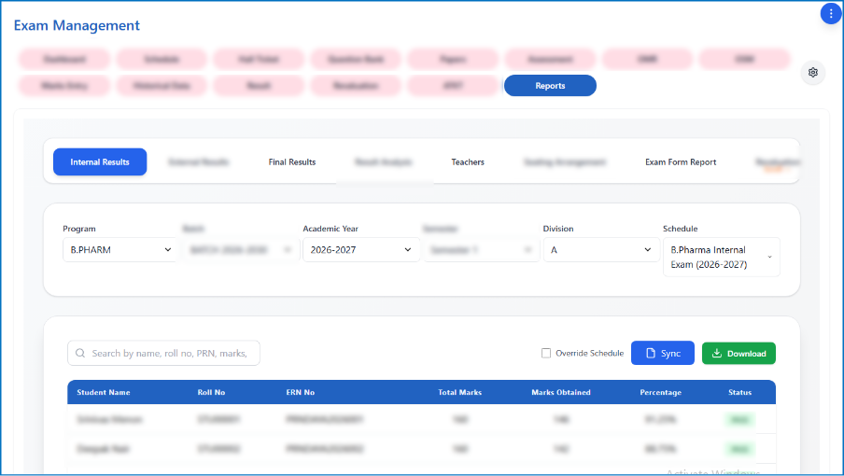Click the Total Marks column header
The image size is (844, 476).
(459, 392)
